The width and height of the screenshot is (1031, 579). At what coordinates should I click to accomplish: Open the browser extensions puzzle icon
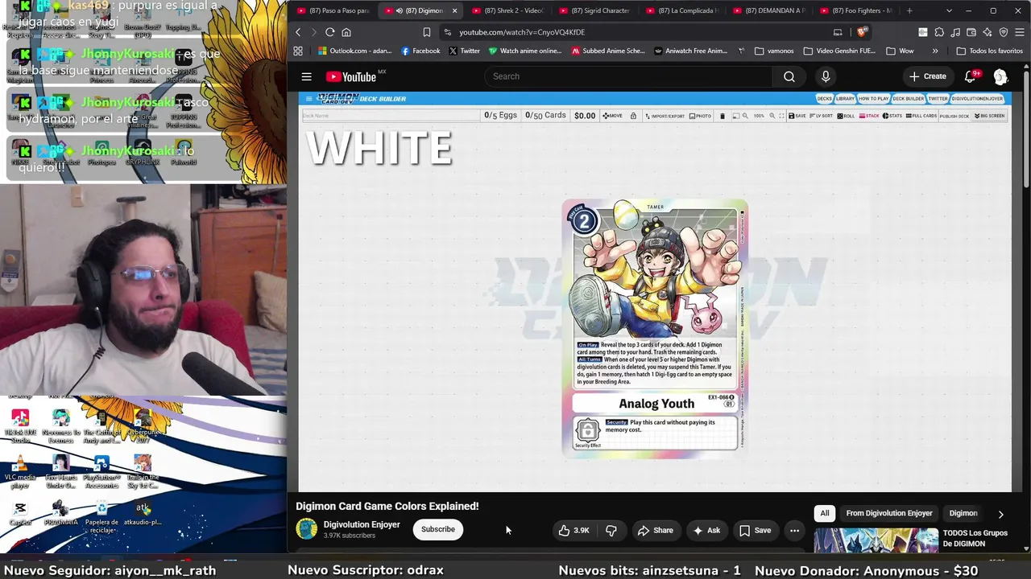(939, 32)
